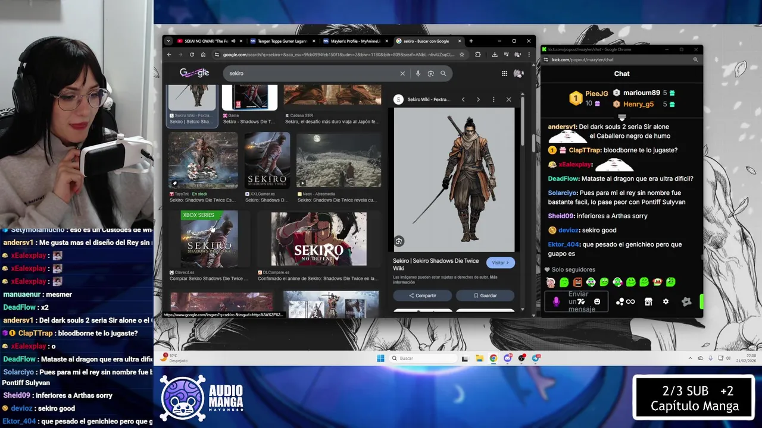The width and height of the screenshot is (762, 428).
Task: Click marioum89 in the chat leaderboard
Action: pyautogui.click(x=641, y=93)
